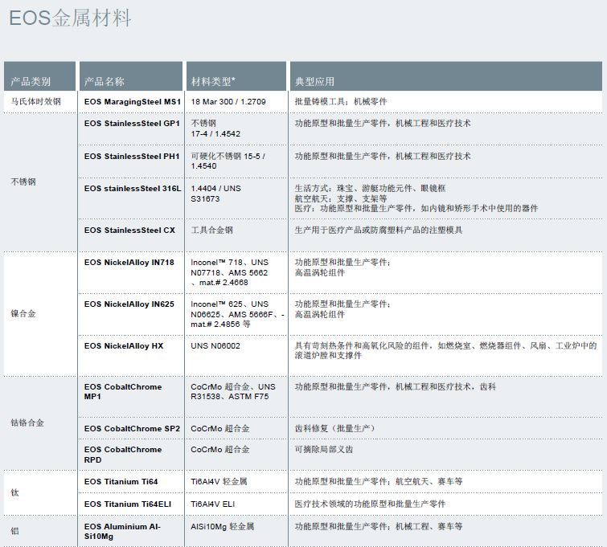Click the 马氏体时效钢 category cell
The width and height of the screenshot is (607, 547).
point(35,102)
